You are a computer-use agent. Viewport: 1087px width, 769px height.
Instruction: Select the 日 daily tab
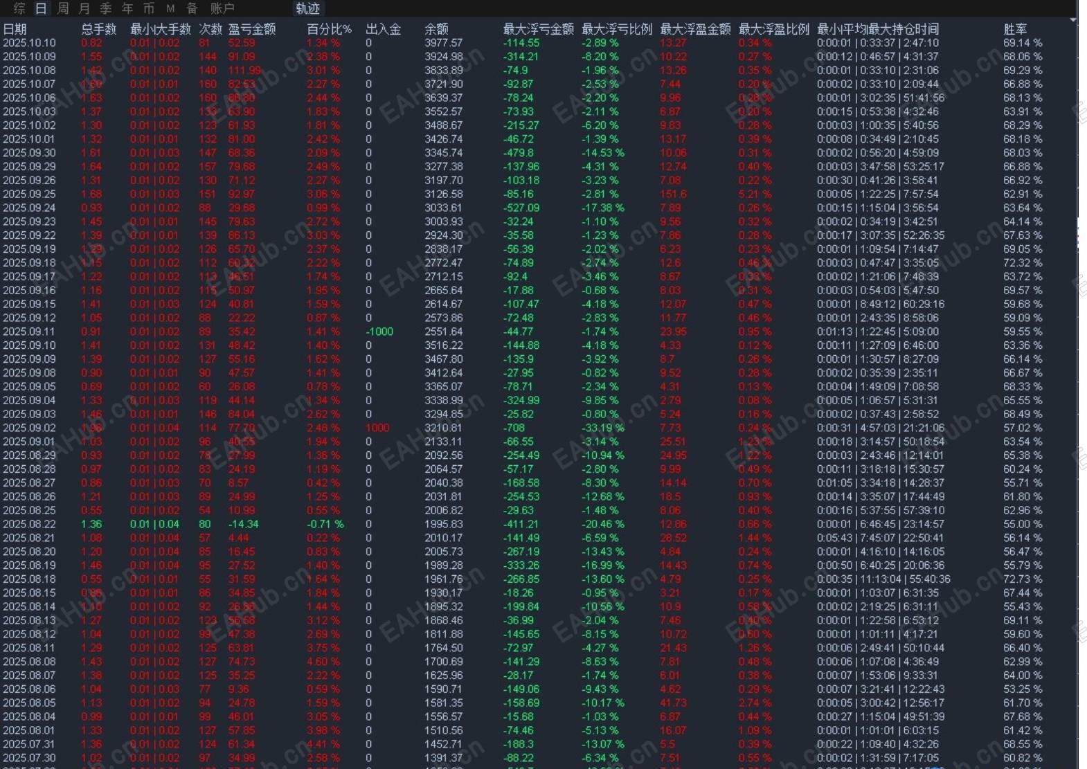(x=41, y=8)
